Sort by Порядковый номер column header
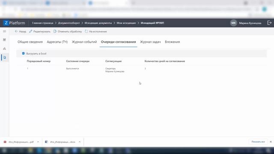This screenshot has height=154, width=274. click(39, 61)
